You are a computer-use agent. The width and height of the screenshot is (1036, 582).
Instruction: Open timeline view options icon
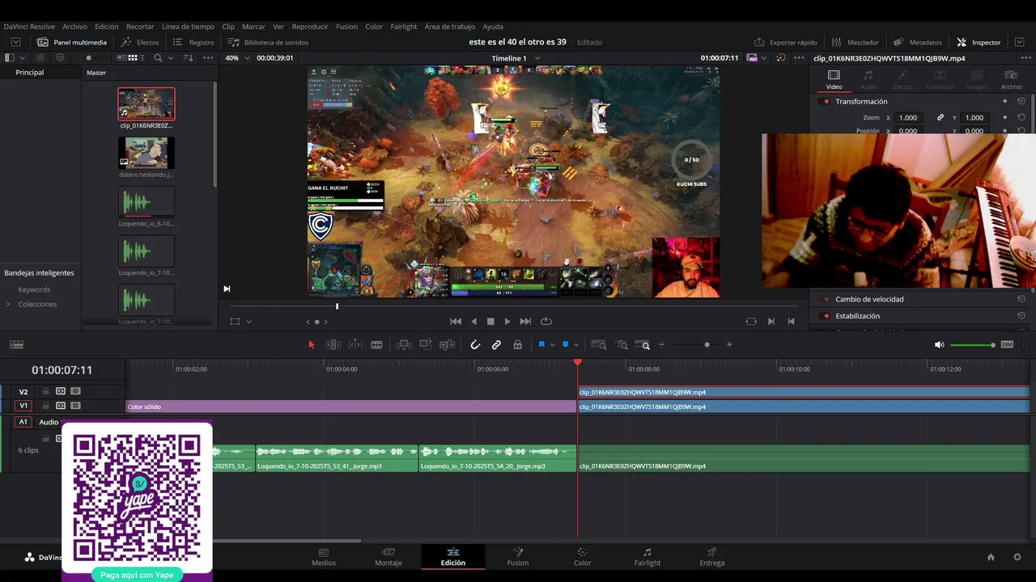pyautogui.click(x=16, y=344)
